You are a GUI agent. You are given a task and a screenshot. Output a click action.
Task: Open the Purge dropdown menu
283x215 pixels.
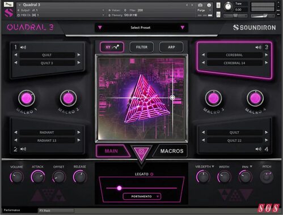click(205, 10)
